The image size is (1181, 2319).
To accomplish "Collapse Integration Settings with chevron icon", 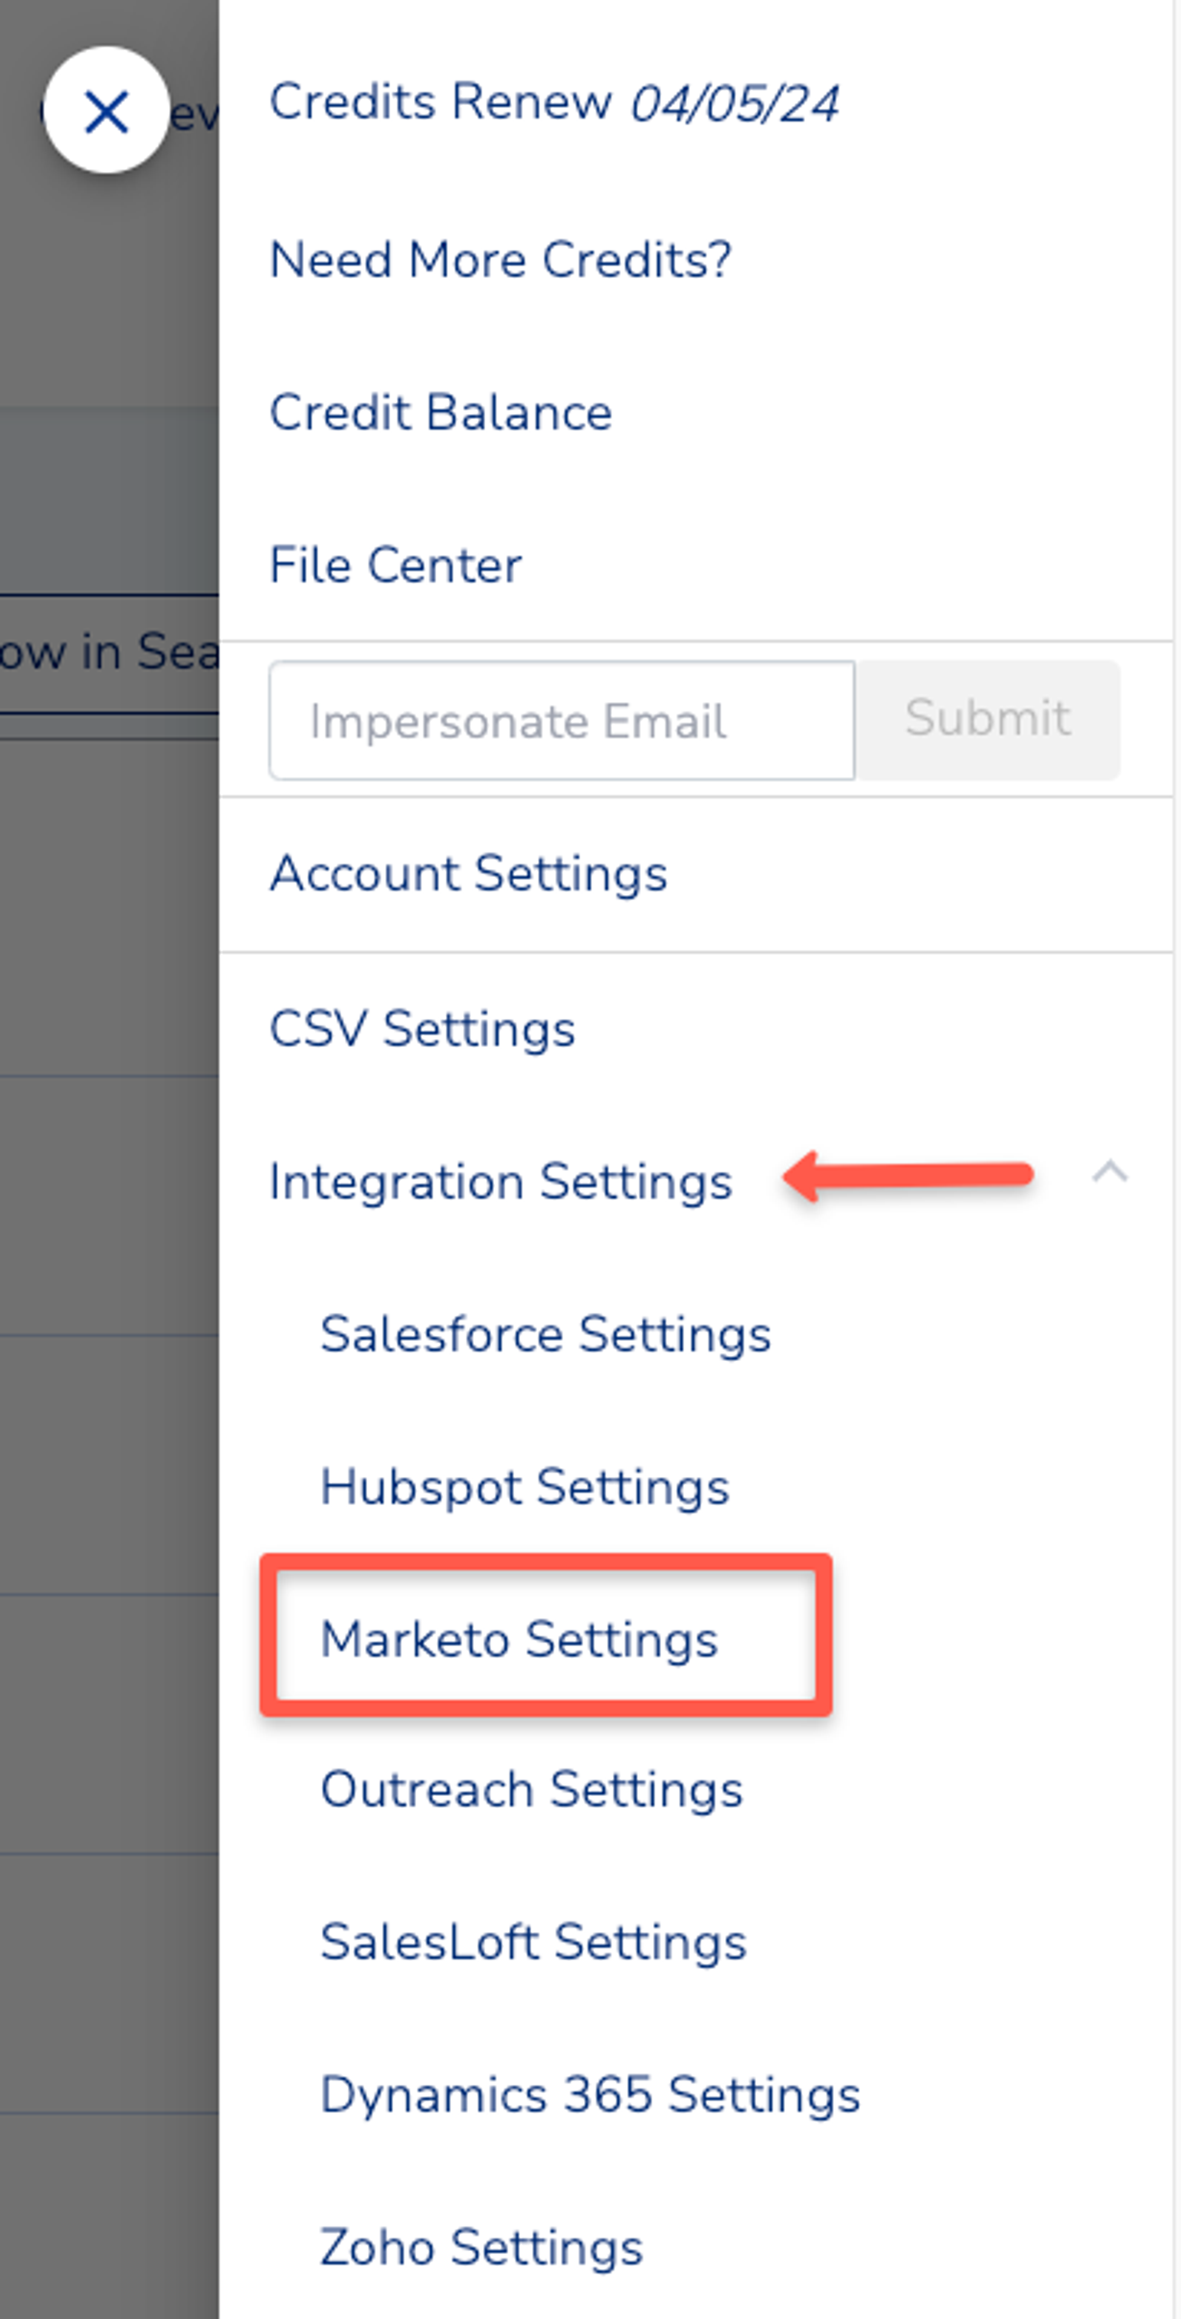I will (1109, 1172).
